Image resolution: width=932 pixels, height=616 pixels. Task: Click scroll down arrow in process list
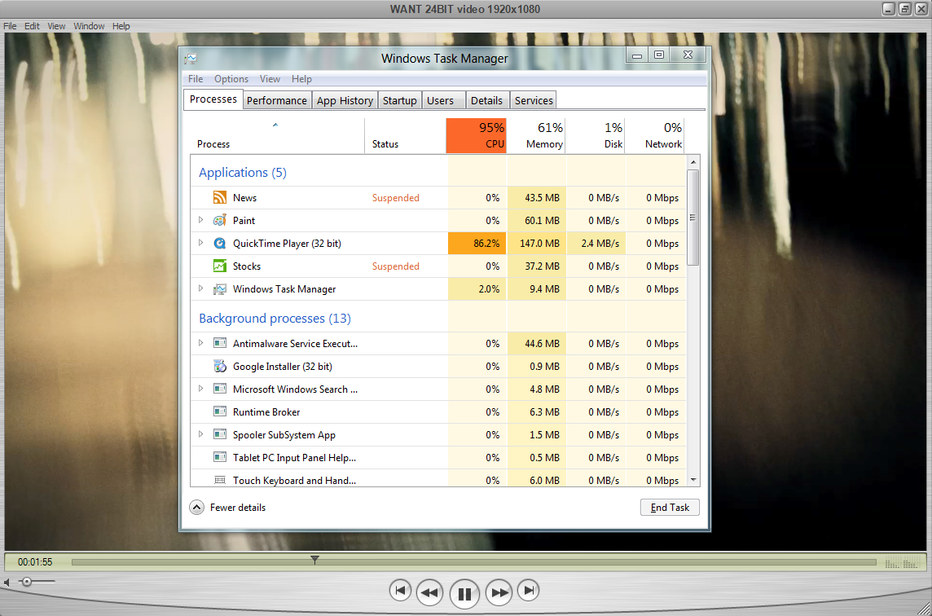(693, 480)
